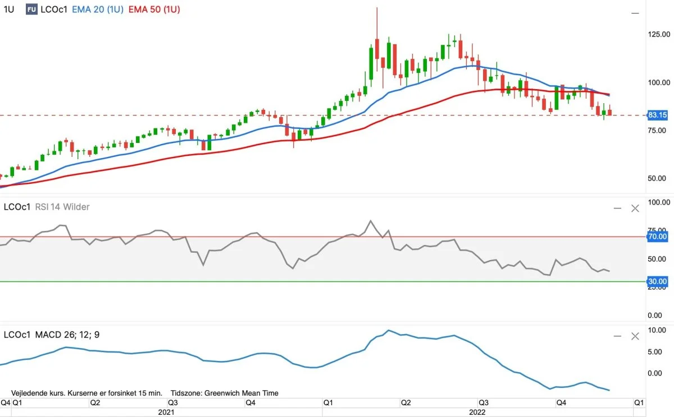Select the current price tag 83.15

[657, 115]
